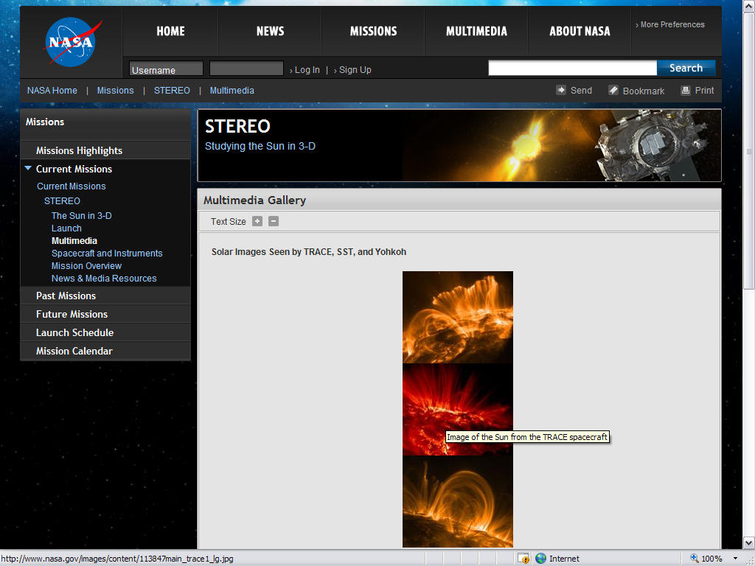Viewport: 755px width, 566px height.
Task: Open the Current Missions sub-link
Action: (x=72, y=186)
